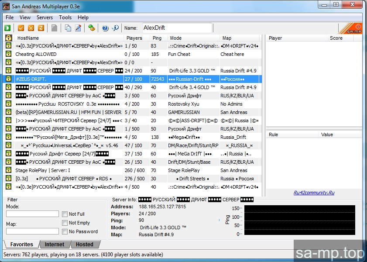Screen dimensions: 367x262
Task: Select the Favorites tab
Action: [21, 245]
